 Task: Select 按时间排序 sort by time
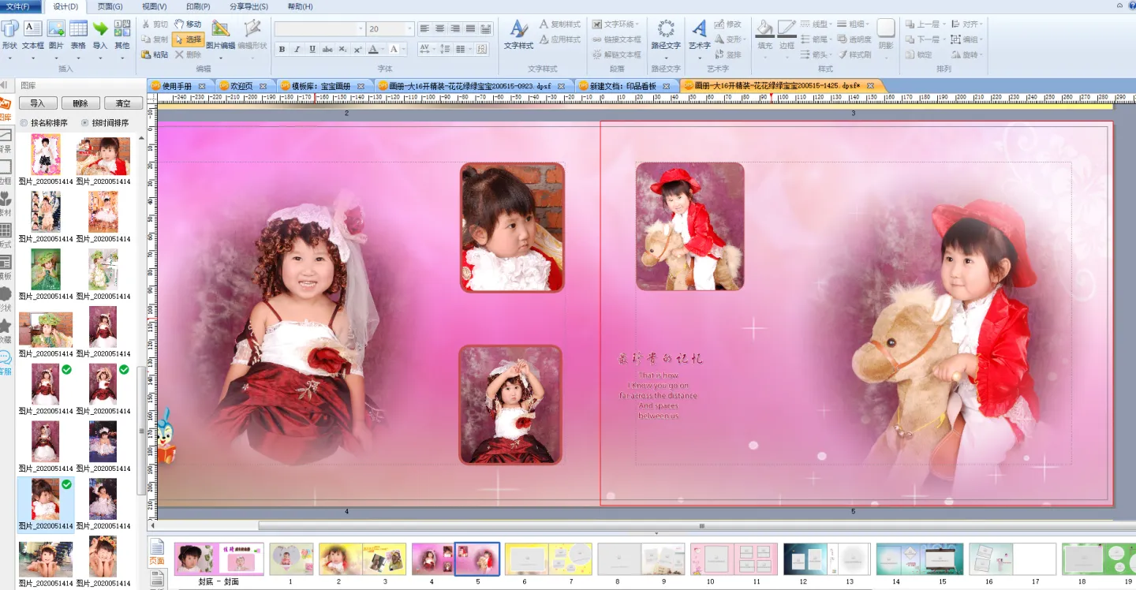pyautogui.click(x=105, y=123)
